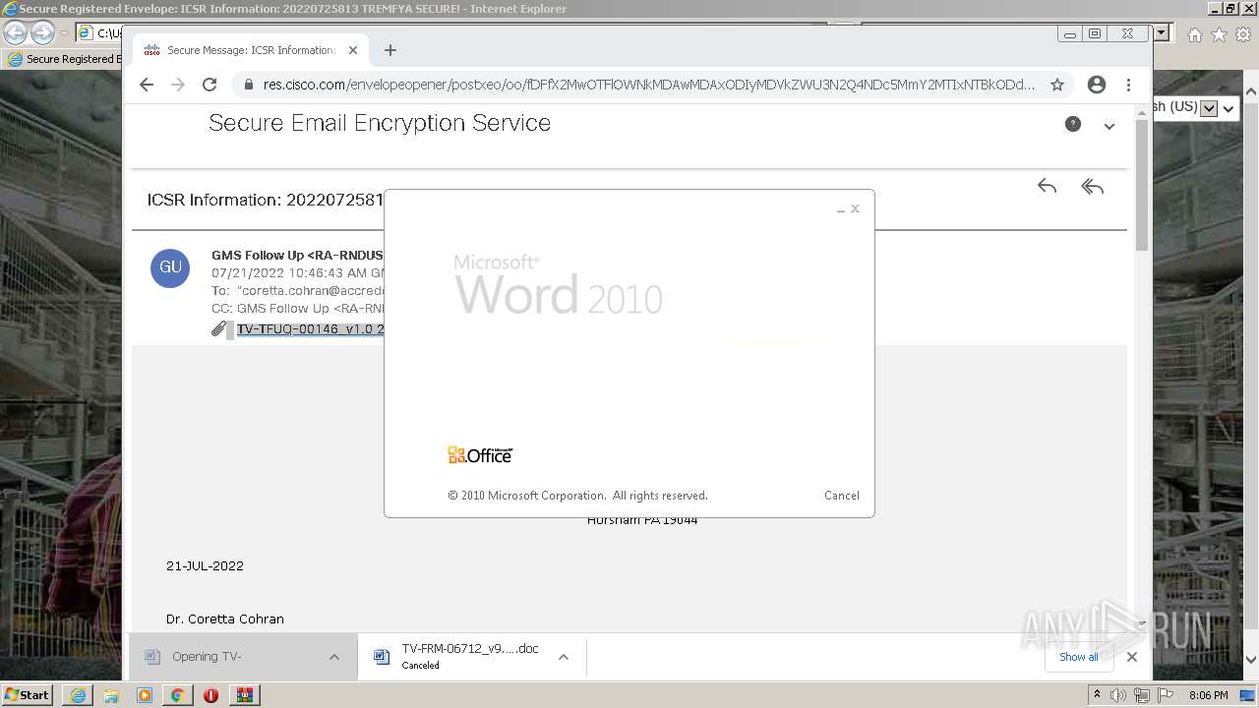Click the volume tray icon
The image size is (1259, 708).
[x=1118, y=695]
